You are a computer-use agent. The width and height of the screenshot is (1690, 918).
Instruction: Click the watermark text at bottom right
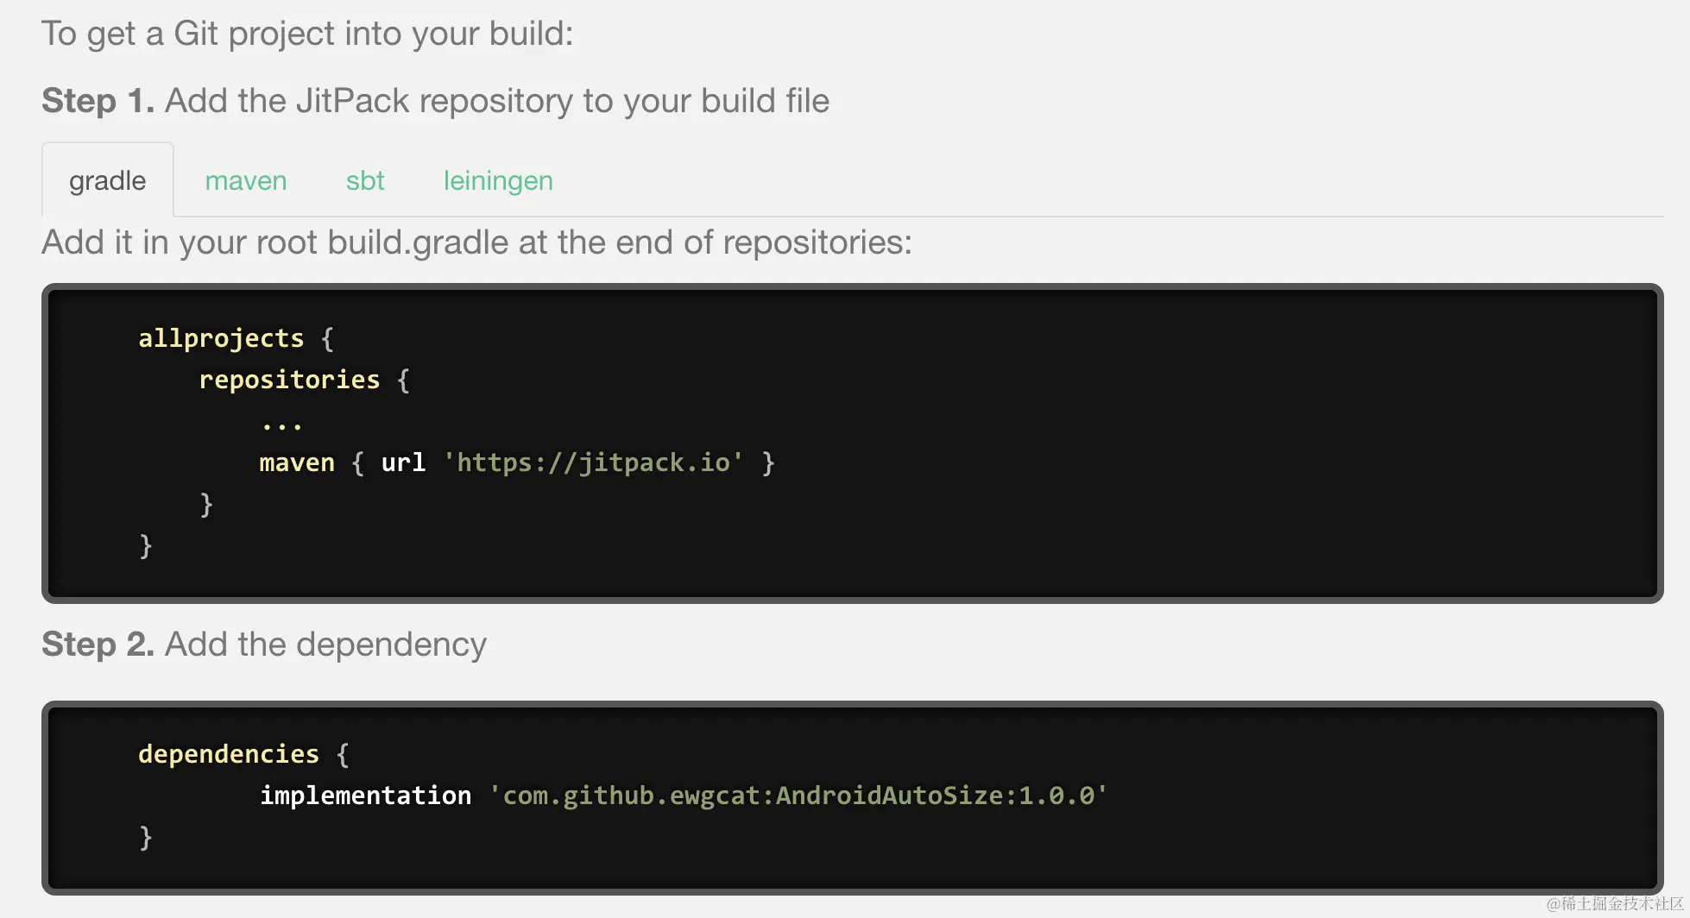click(1614, 903)
